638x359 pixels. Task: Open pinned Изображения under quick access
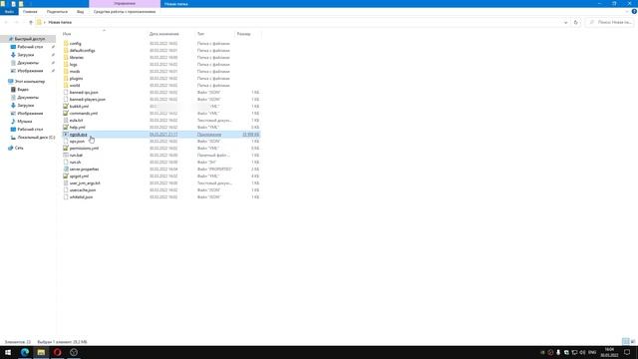pyautogui.click(x=30, y=71)
